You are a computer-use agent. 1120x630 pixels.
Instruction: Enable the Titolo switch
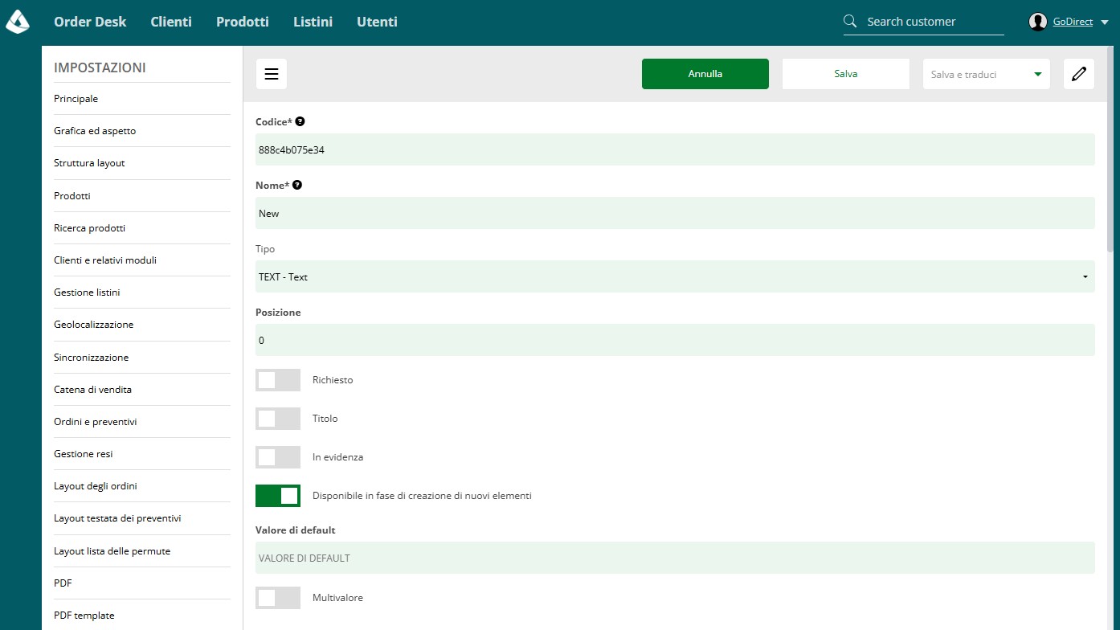[x=278, y=419]
